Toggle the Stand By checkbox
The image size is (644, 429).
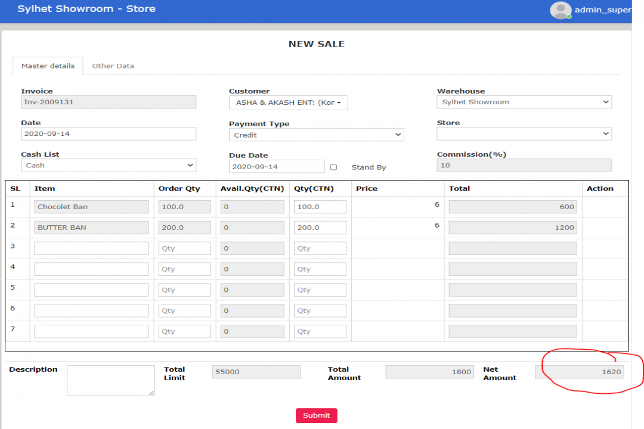pos(333,167)
